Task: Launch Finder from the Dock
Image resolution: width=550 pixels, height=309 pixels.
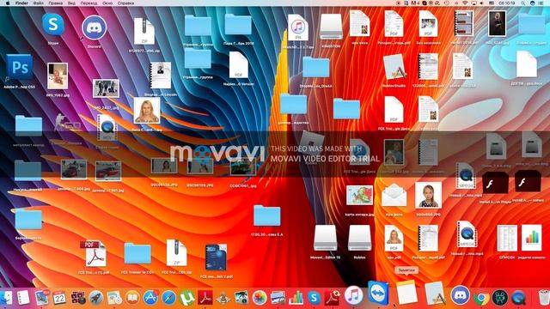Action: tap(6, 298)
